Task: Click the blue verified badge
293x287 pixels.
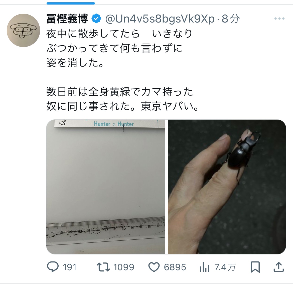Action: [x=96, y=19]
